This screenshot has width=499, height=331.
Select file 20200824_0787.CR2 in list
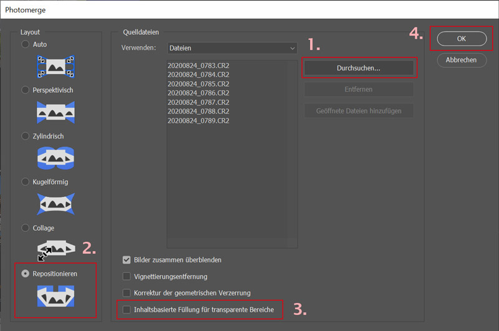198,102
